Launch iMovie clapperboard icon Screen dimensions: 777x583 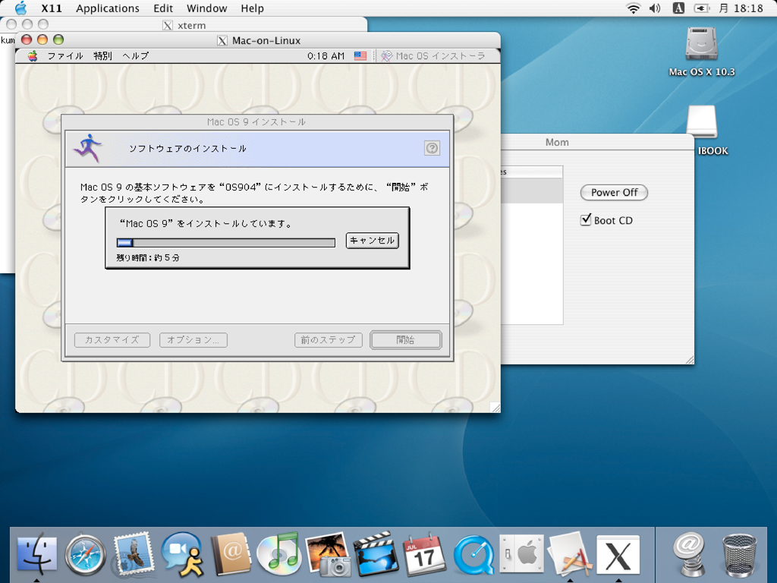[x=376, y=555]
